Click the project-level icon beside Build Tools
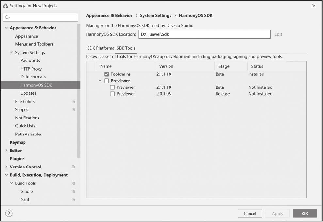Image resolution: width=323 pixels, height=222 pixels. [x=73, y=183]
